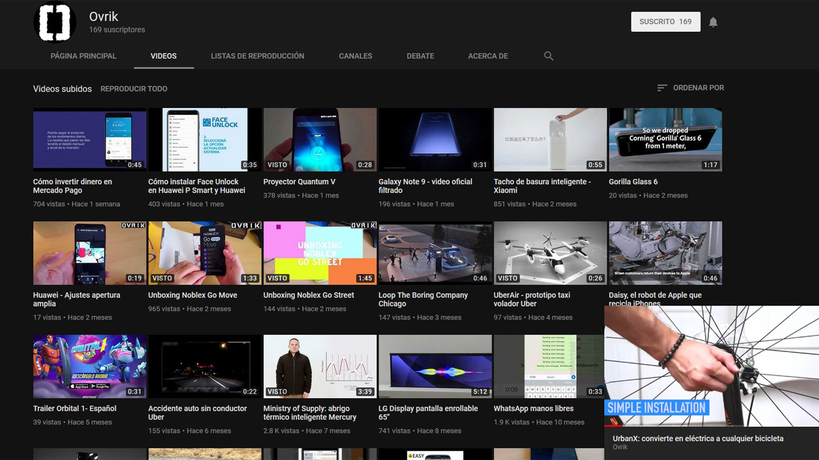The width and height of the screenshot is (819, 460).
Task: Open the Ministry of Supply abrigo thumbnail
Action: coord(320,366)
